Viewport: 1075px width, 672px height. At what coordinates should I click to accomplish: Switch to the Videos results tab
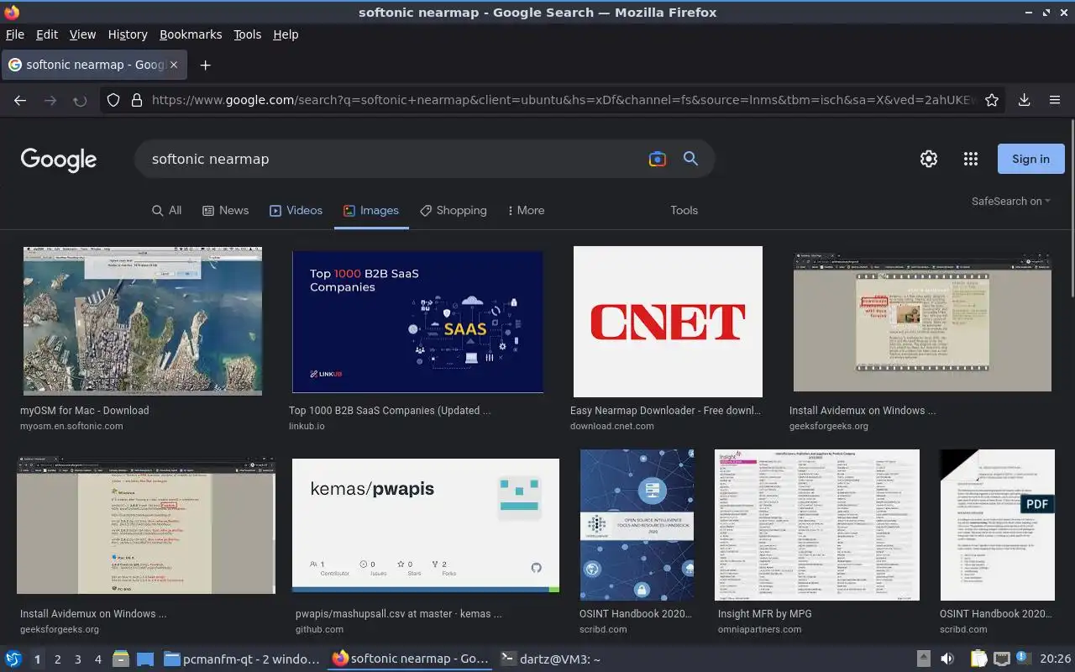coord(296,210)
